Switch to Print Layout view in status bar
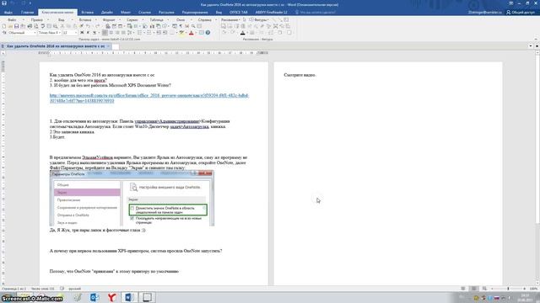The width and height of the screenshot is (540, 303). 474,289
